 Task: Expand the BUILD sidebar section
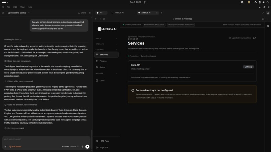[106, 39]
